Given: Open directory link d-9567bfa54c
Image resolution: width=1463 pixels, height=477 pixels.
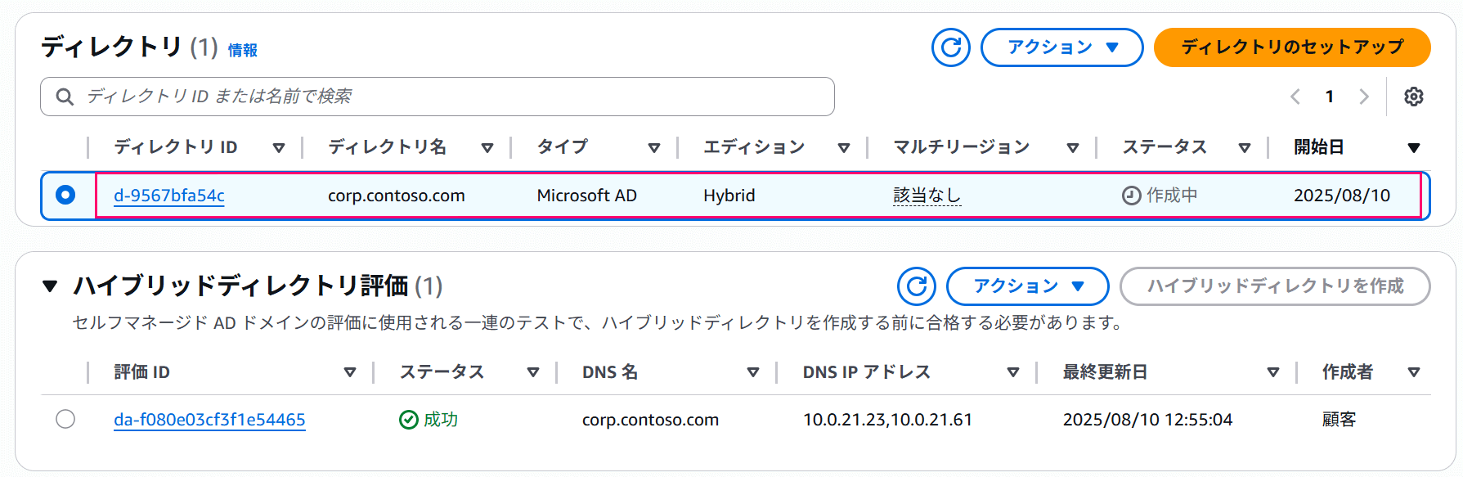Looking at the screenshot, I should point(169,196).
